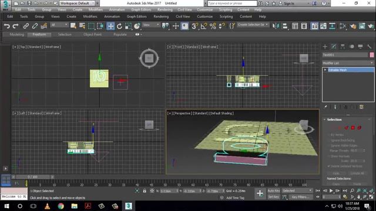Click the Auto Key button
Image resolution: width=376 pixels, height=211 pixels.
click(274, 190)
